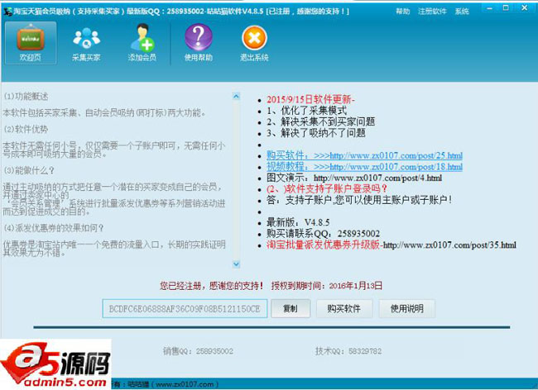The image size is (538, 390).
Task: Click the 2、解决采集不到买家问题 bullet
Action: coord(321,122)
